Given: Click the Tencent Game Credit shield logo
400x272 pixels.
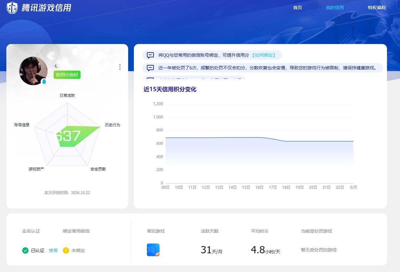Looking at the screenshot, I should pos(12,8).
